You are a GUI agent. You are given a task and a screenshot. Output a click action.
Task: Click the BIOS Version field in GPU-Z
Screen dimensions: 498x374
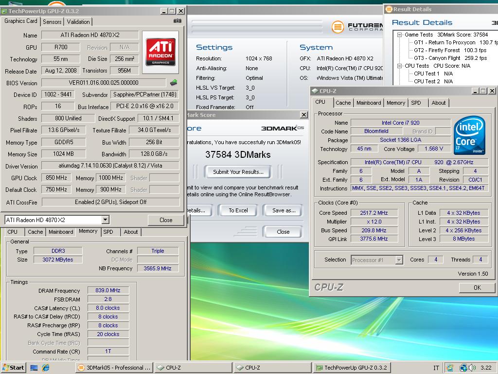pyautogui.click(x=104, y=83)
